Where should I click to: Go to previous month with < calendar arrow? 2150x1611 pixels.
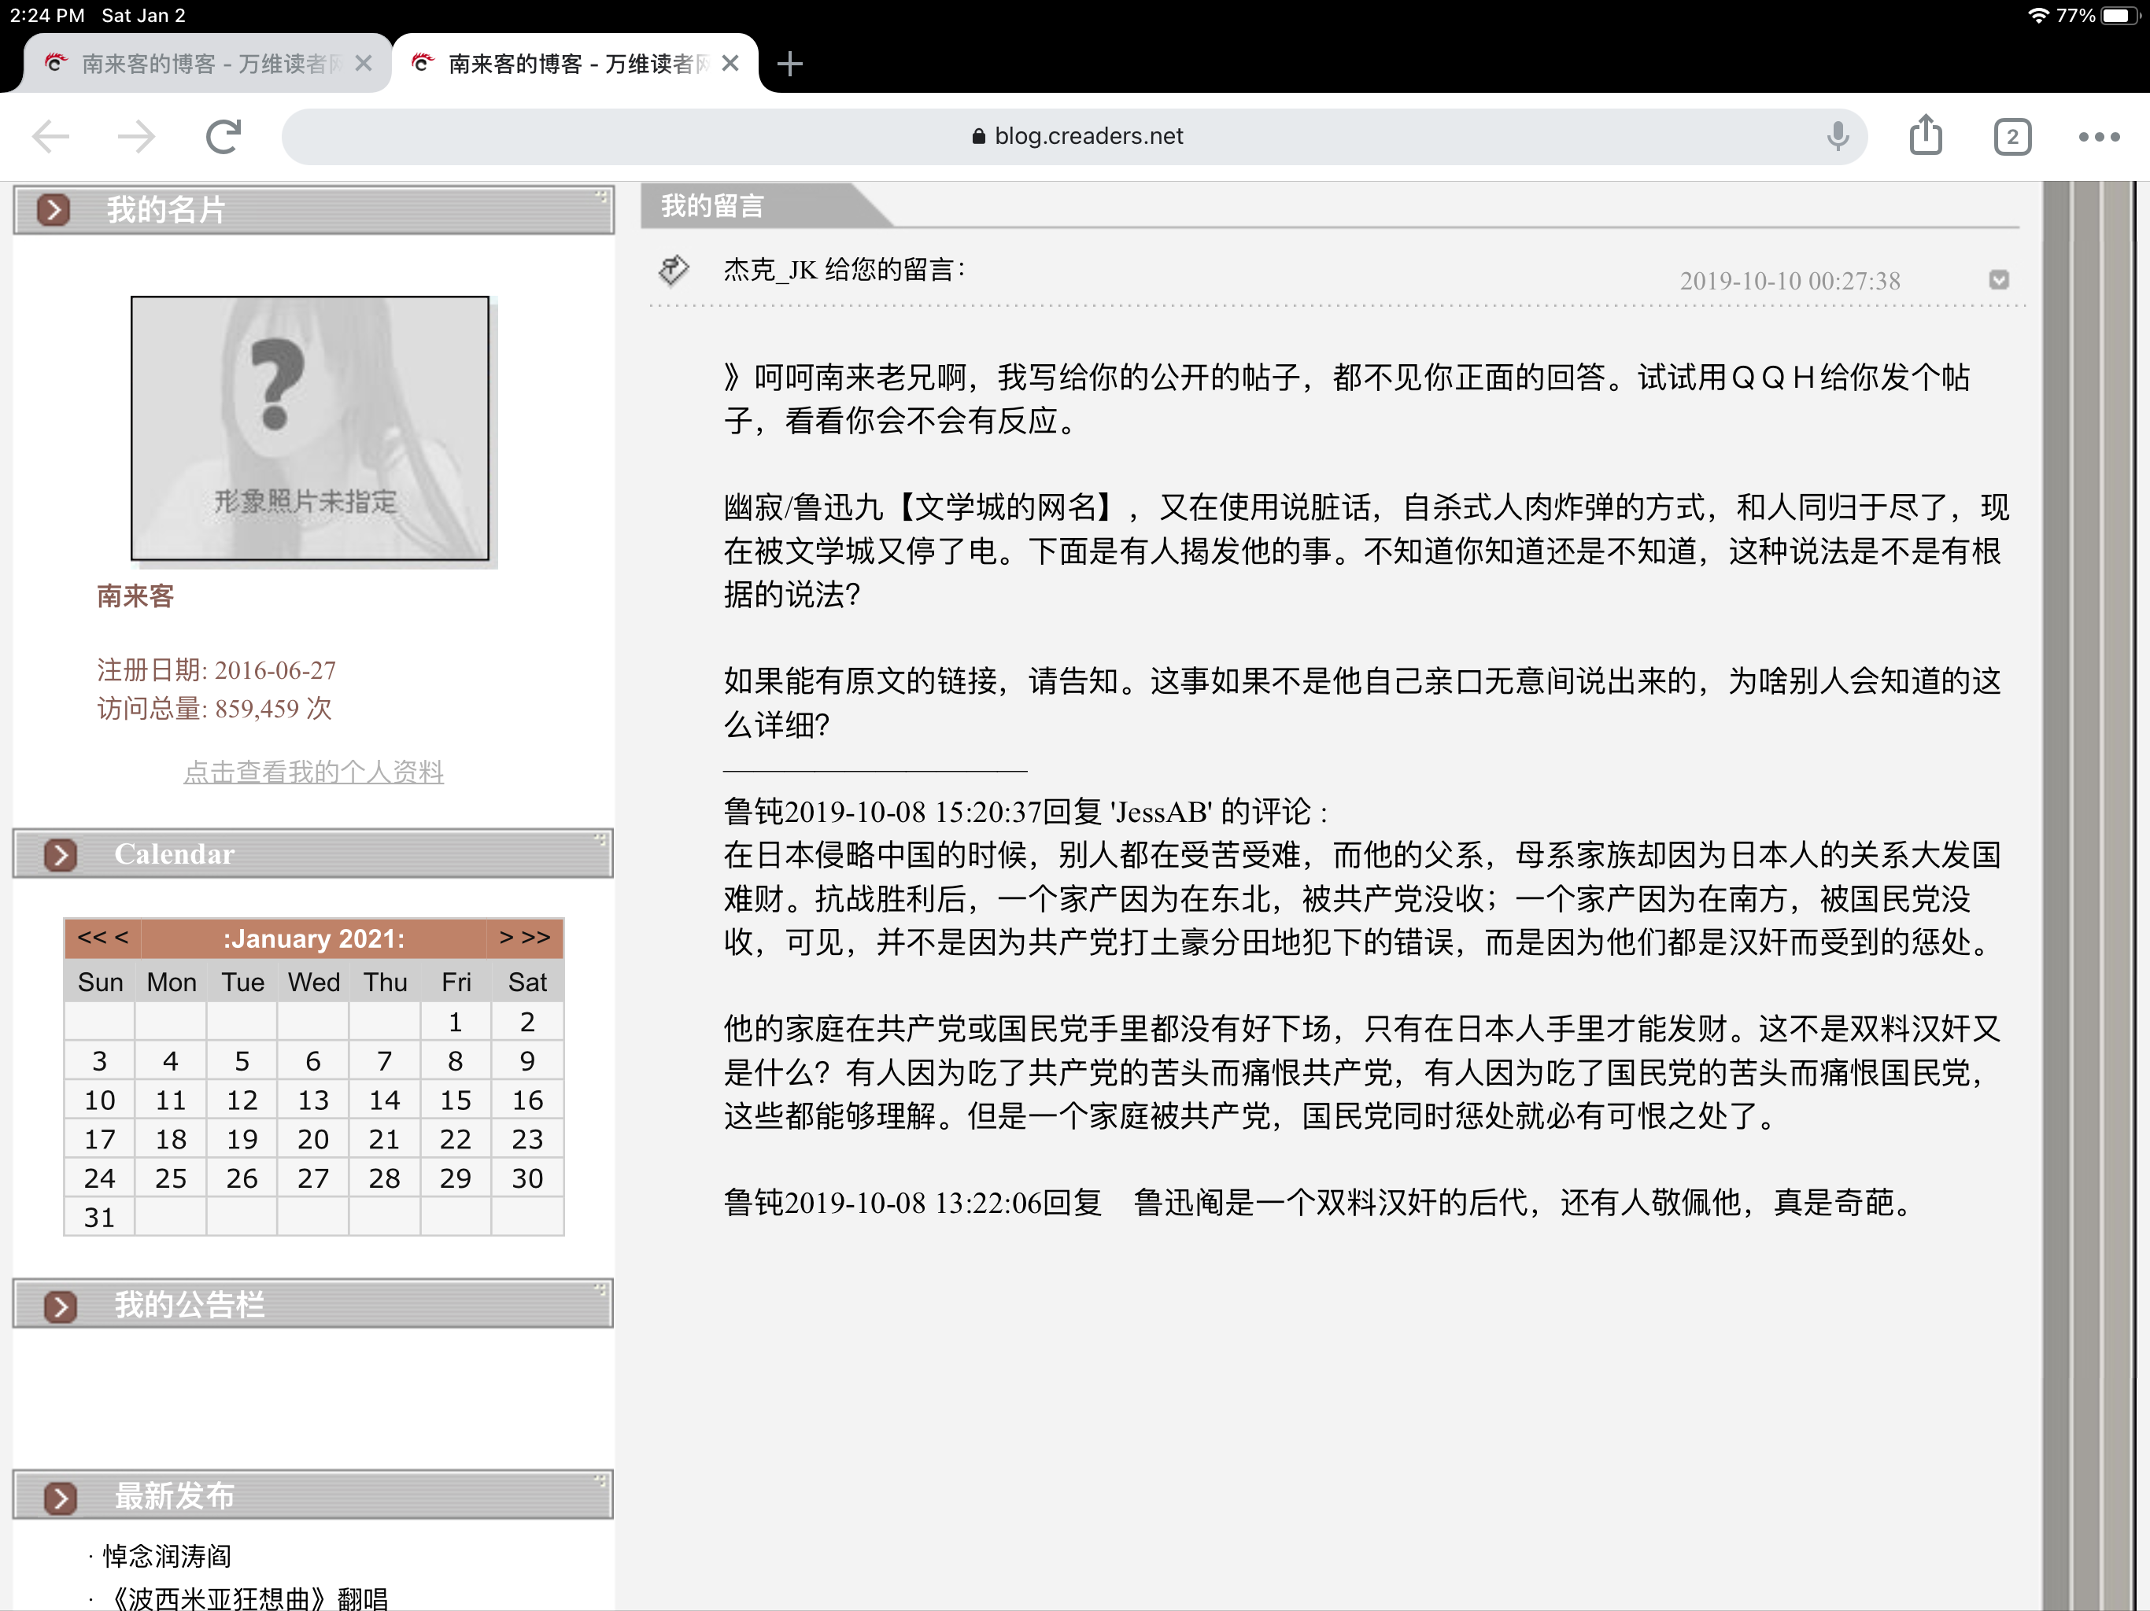click(x=121, y=938)
